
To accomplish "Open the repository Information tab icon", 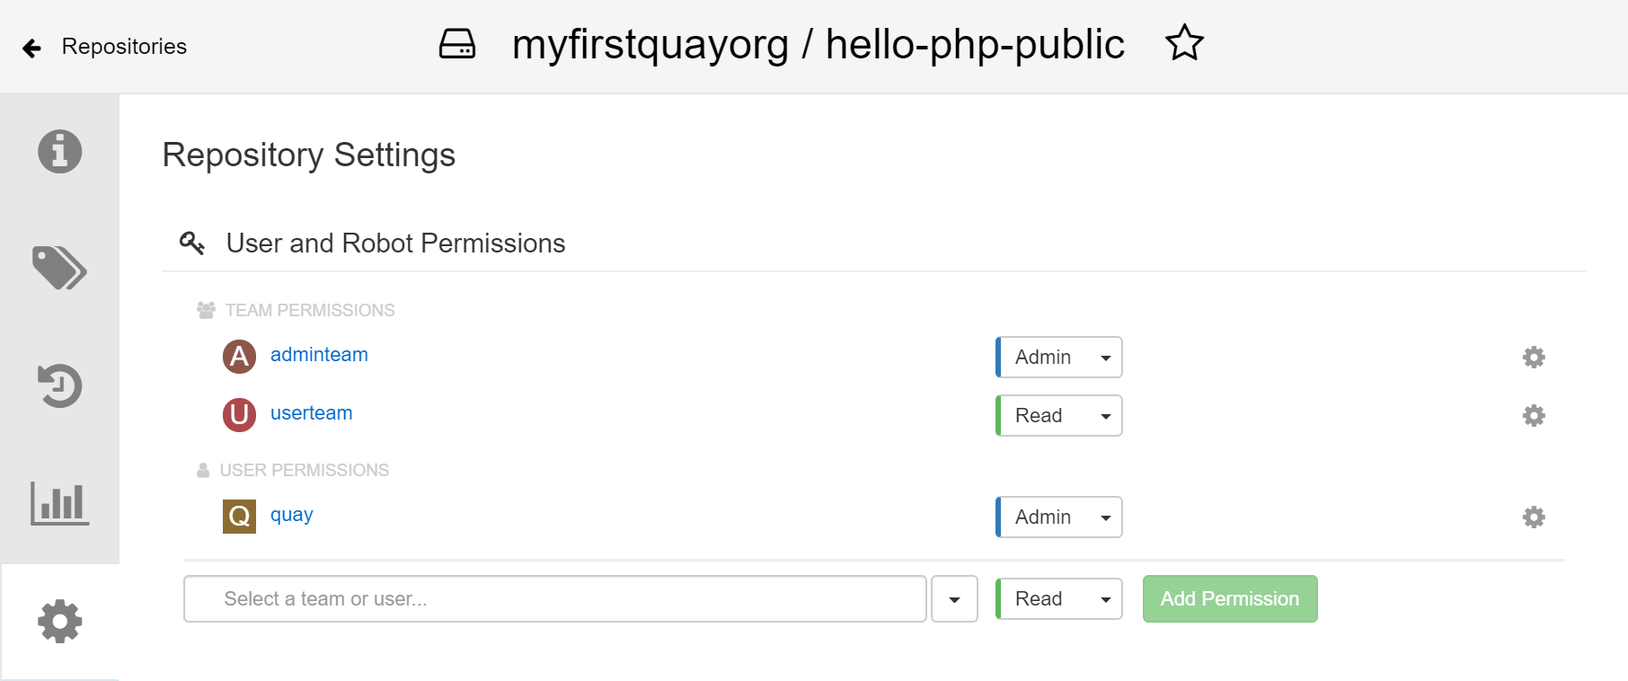I will pyautogui.click(x=59, y=151).
